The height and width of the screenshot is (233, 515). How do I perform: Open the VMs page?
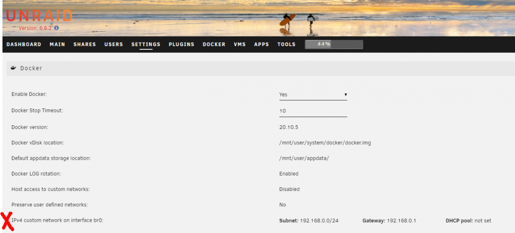pos(240,45)
